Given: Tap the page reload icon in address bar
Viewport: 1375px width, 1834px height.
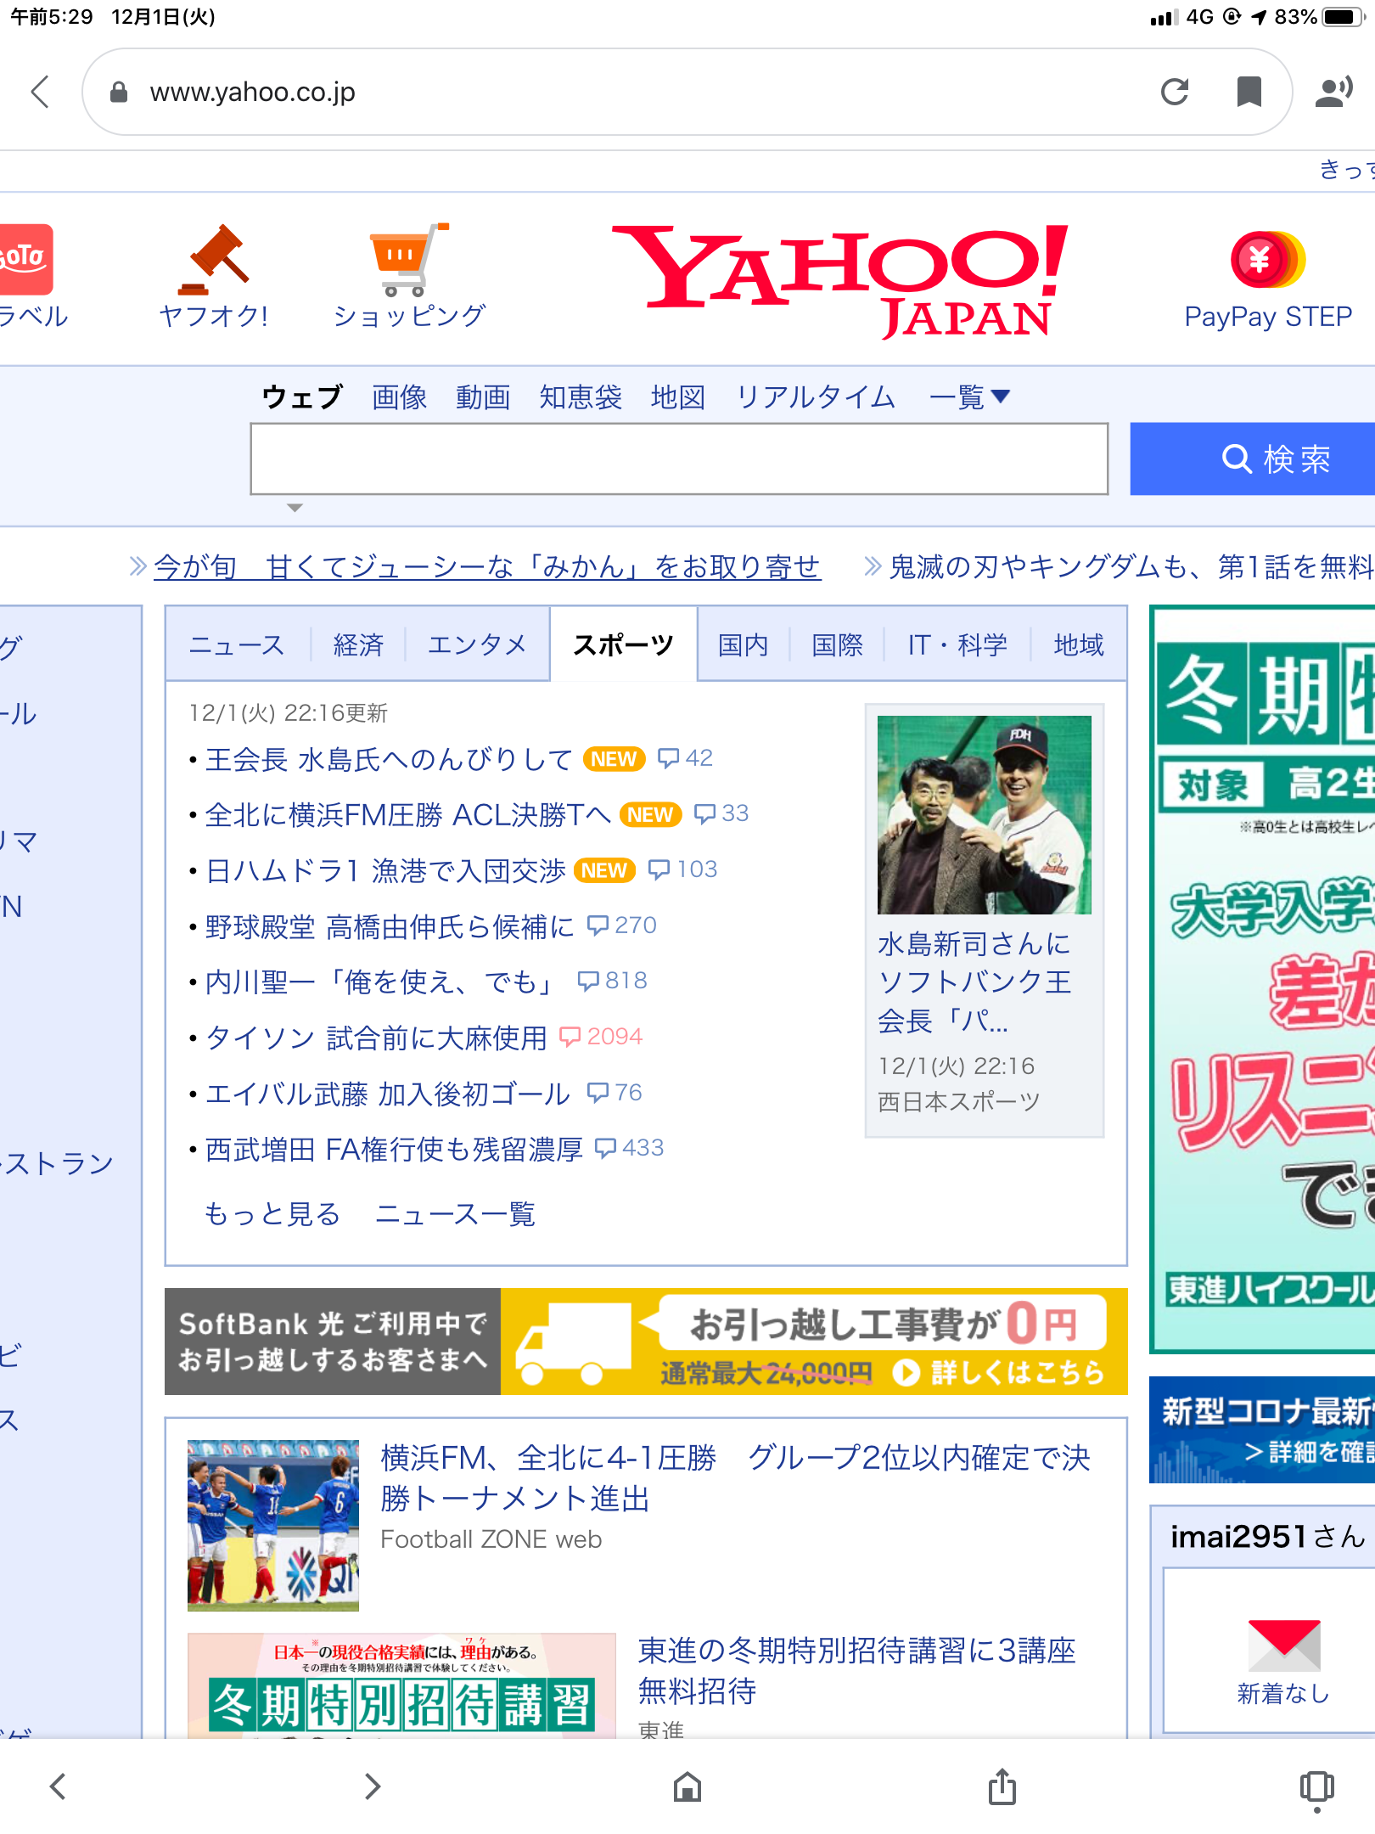Looking at the screenshot, I should tap(1175, 92).
